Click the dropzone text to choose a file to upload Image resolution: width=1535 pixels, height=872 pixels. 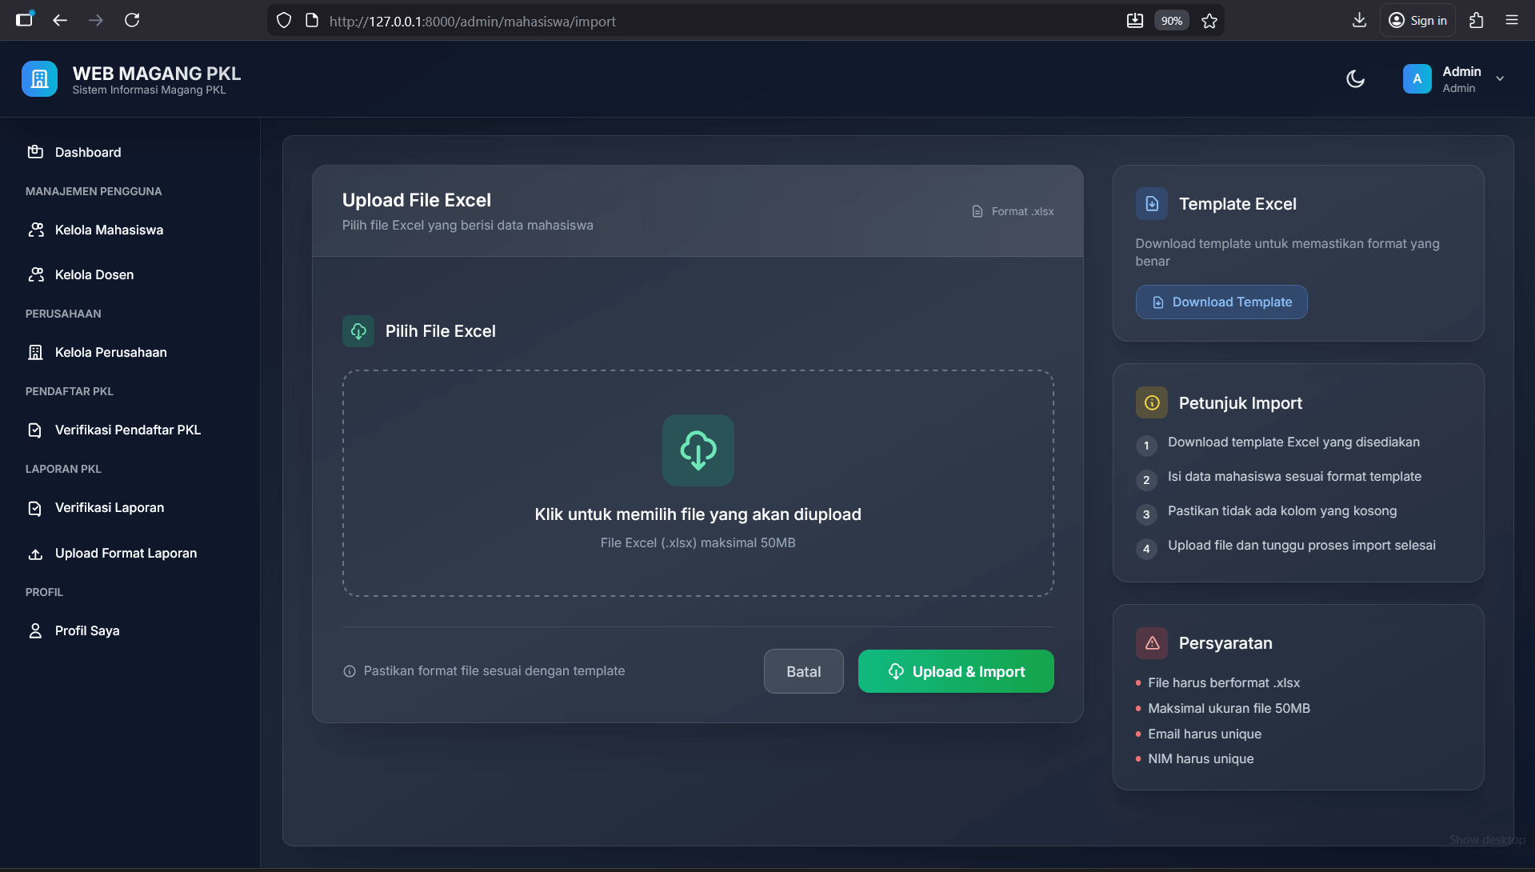click(x=698, y=514)
